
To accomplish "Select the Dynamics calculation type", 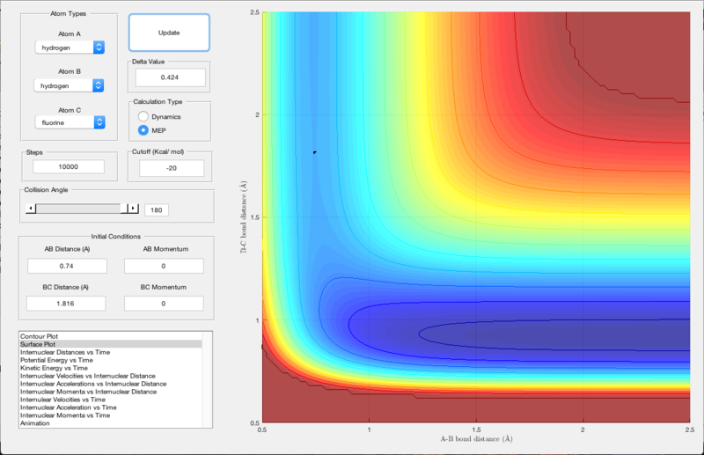I will [143, 116].
